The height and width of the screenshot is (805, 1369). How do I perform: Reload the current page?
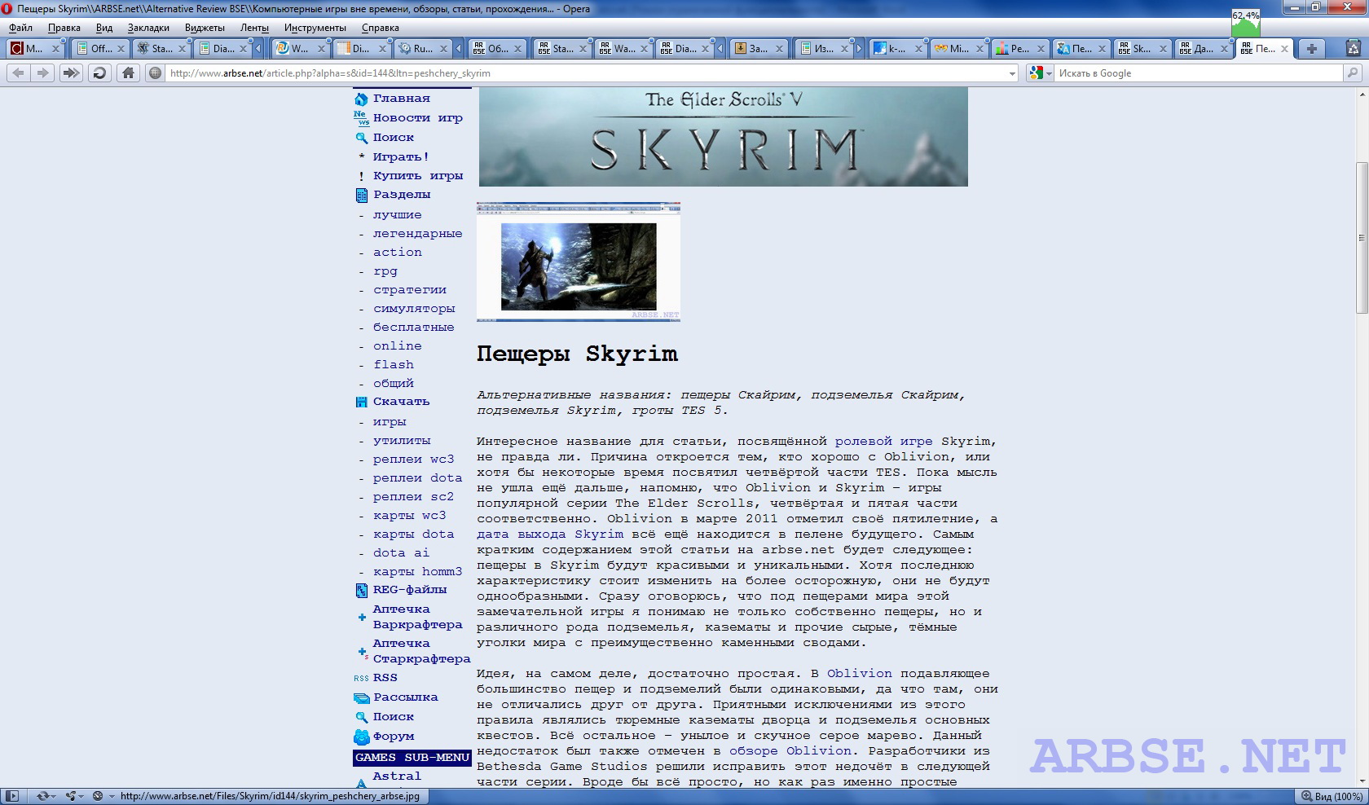click(x=99, y=73)
